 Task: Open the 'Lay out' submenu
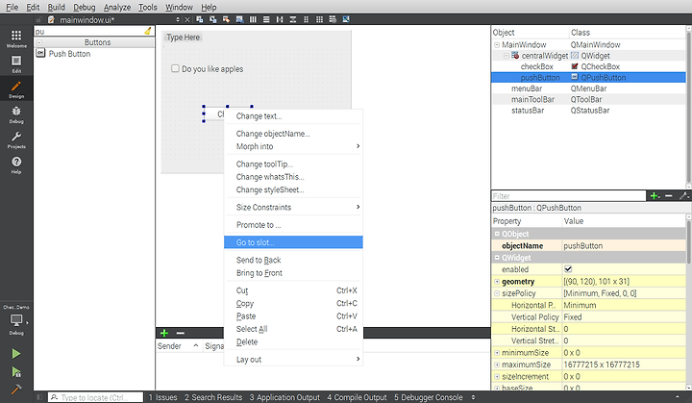coord(293,360)
